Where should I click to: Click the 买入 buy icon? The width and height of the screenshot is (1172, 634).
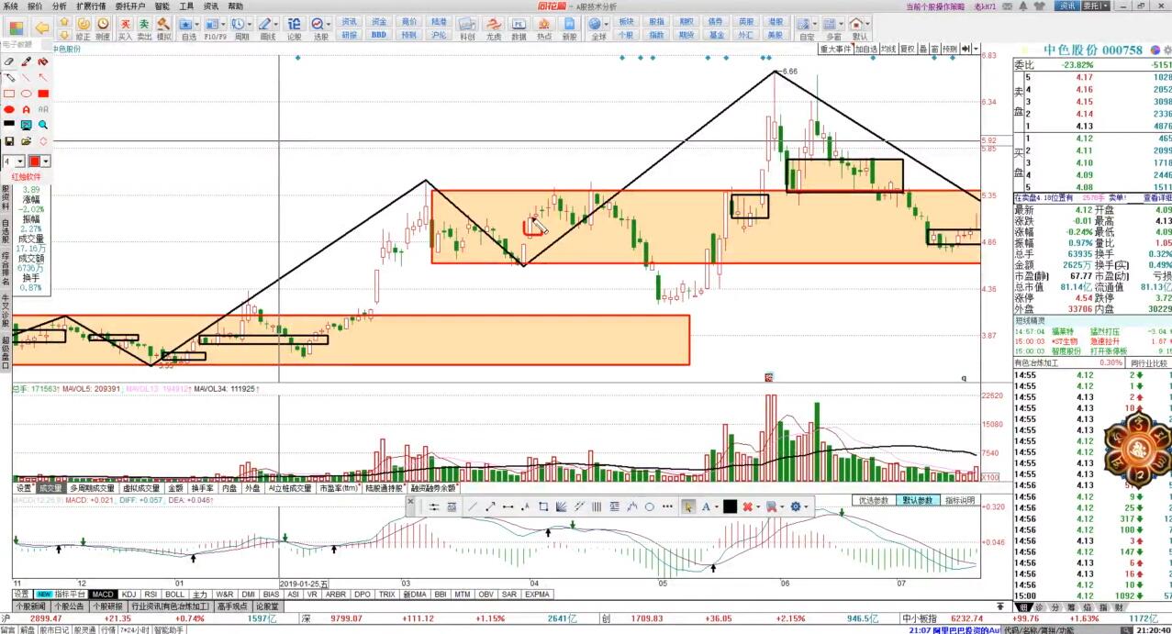tap(125, 28)
